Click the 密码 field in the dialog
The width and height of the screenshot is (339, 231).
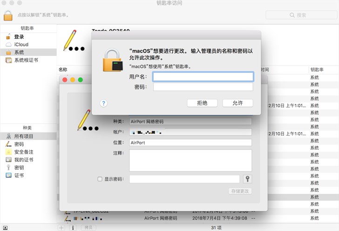point(203,87)
